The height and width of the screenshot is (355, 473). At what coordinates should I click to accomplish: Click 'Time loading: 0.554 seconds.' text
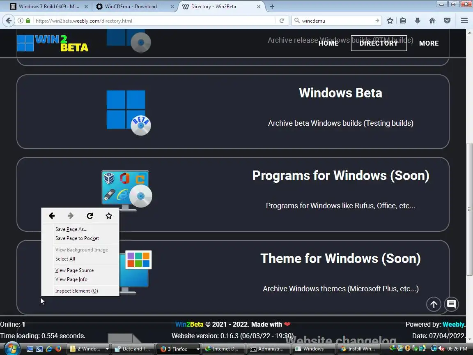click(43, 336)
